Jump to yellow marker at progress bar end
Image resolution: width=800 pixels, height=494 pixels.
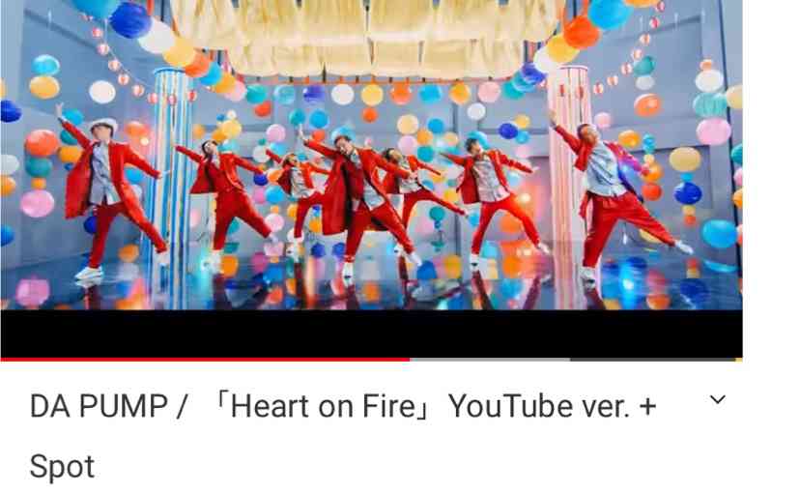[x=739, y=360]
